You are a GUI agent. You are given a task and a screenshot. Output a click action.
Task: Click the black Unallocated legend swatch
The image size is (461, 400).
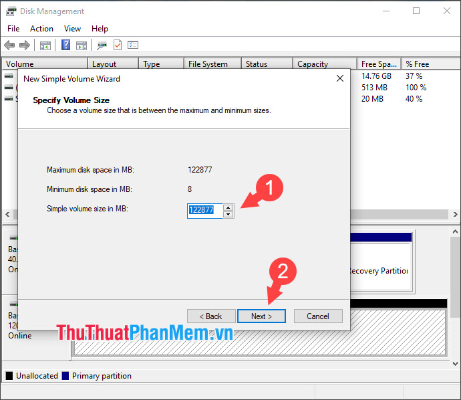click(x=9, y=376)
